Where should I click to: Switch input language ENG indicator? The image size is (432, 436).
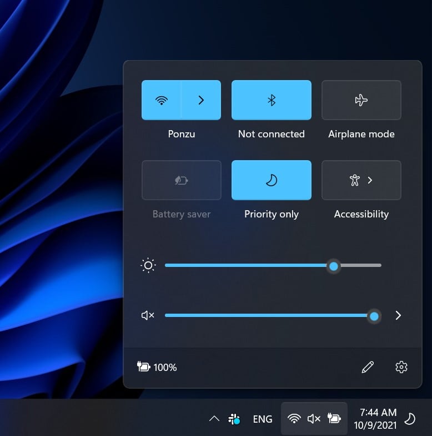(262, 419)
